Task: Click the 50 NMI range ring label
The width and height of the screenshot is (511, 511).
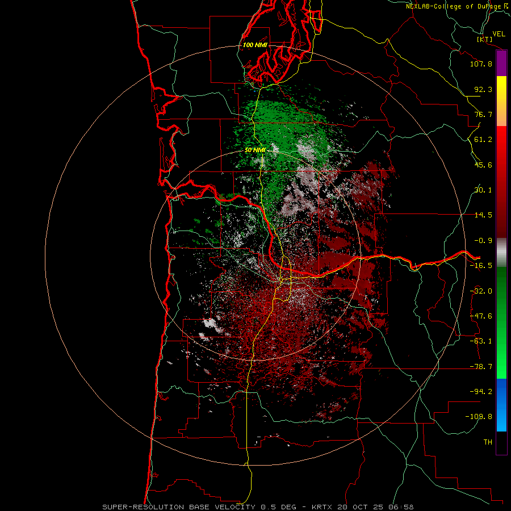Action: click(x=255, y=150)
